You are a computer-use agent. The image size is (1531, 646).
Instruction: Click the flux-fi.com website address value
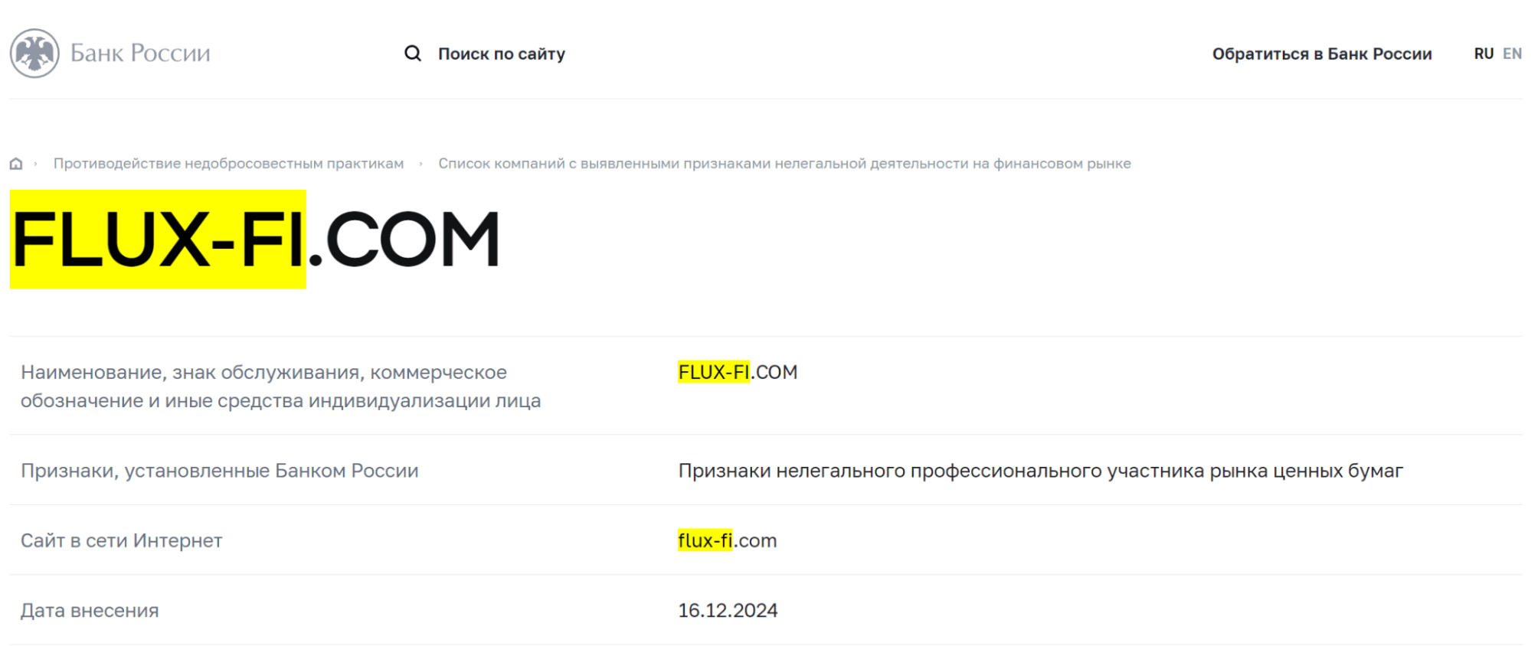pos(727,540)
